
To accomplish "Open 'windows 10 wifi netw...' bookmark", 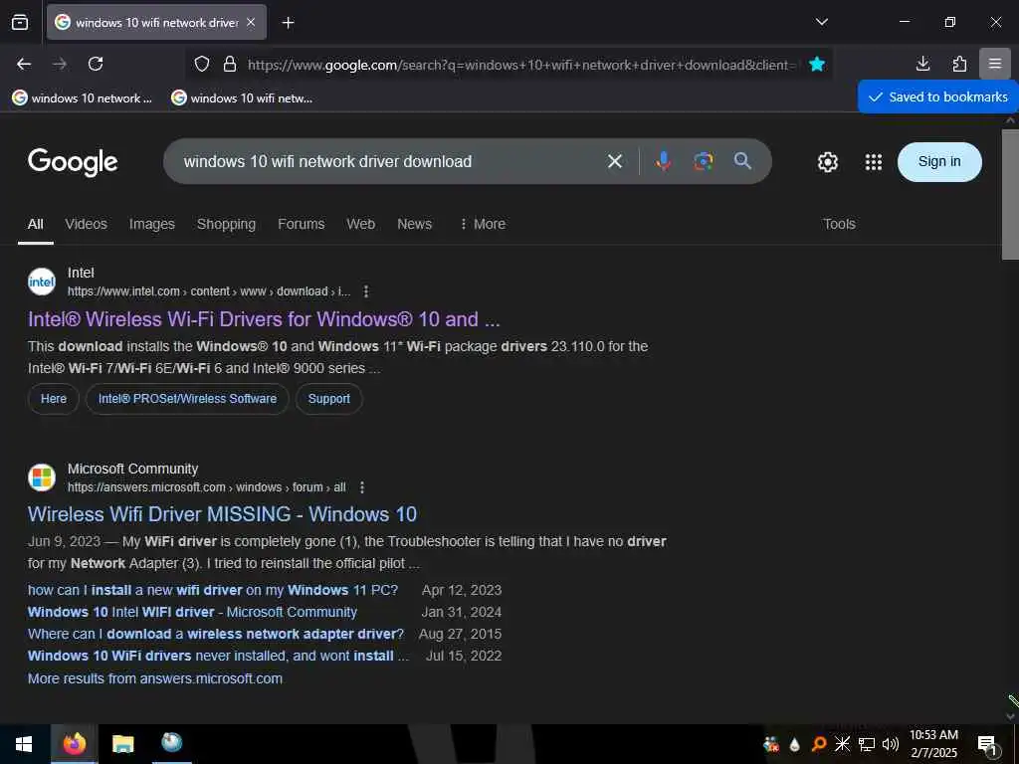I will [x=242, y=98].
